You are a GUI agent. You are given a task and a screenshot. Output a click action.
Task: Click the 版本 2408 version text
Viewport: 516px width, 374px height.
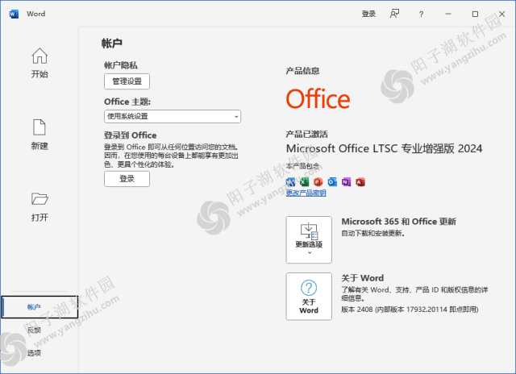click(x=410, y=310)
